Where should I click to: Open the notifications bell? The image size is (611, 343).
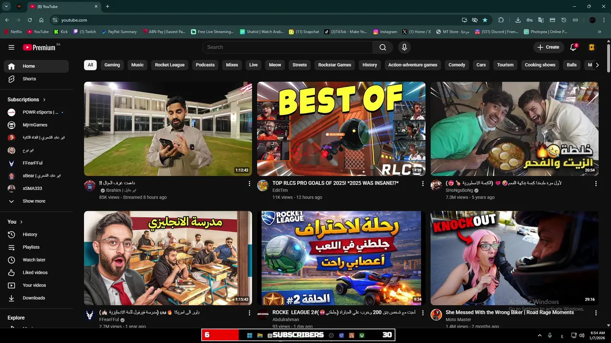[574, 47]
